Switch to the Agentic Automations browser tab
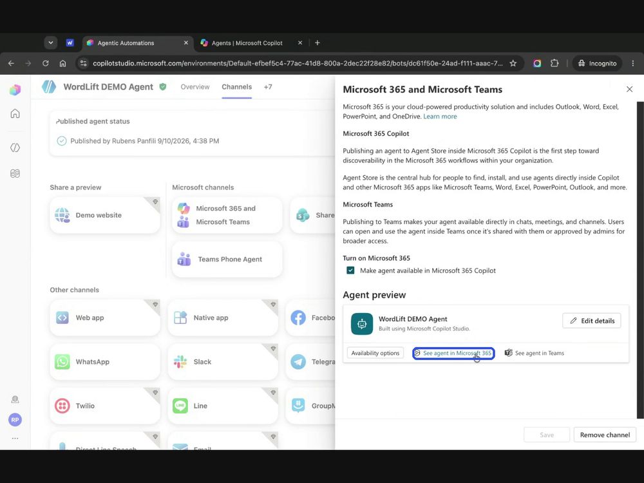 pyautogui.click(x=138, y=43)
